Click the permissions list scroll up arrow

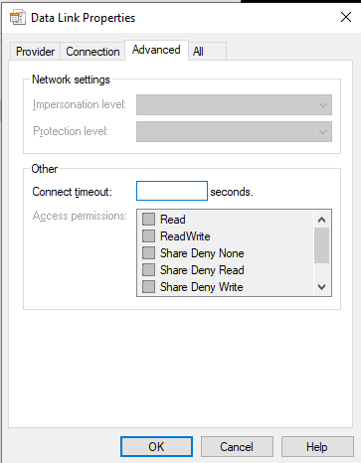321,220
